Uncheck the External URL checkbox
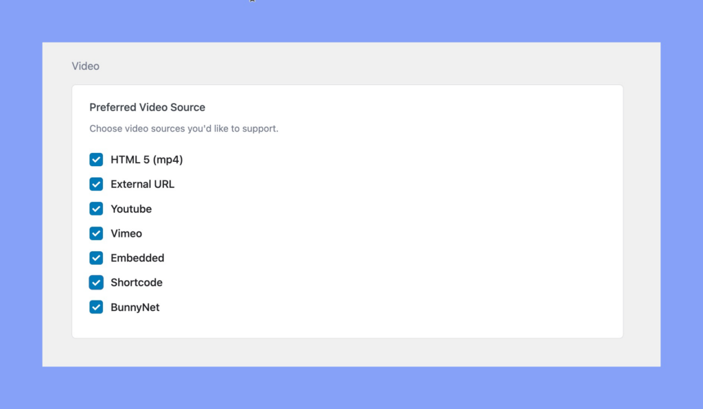Image resolution: width=703 pixels, height=409 pixels. pyautogui.click(x=96, y=184)
